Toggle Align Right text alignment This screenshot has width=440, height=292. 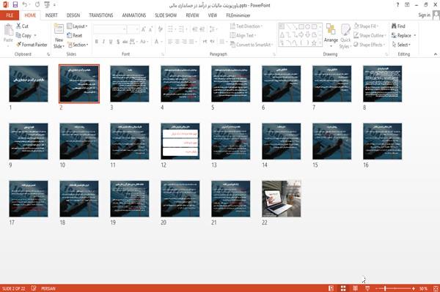[184, 42]
